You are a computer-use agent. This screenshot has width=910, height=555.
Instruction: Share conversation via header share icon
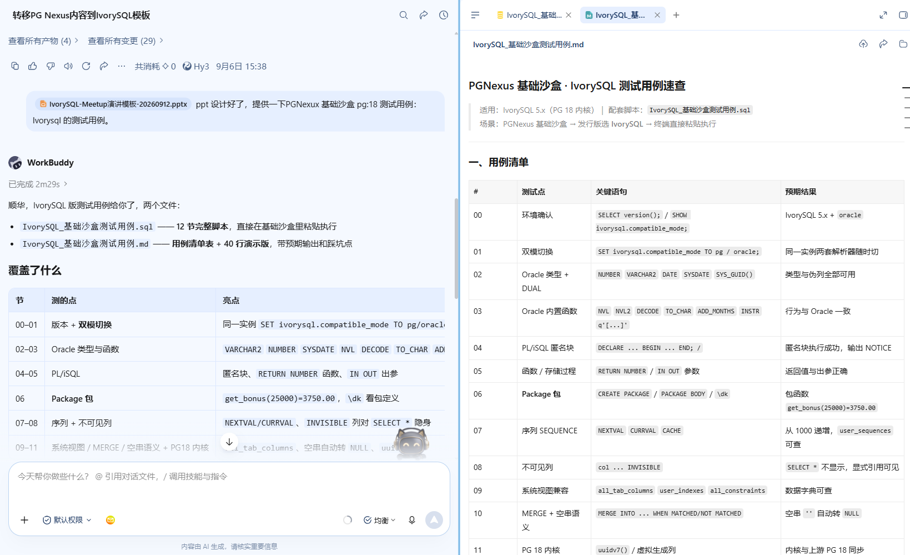[424, 15]
